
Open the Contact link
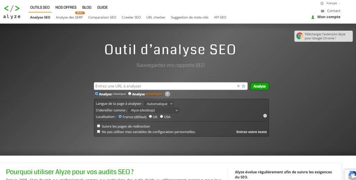(x=333, y=11)
